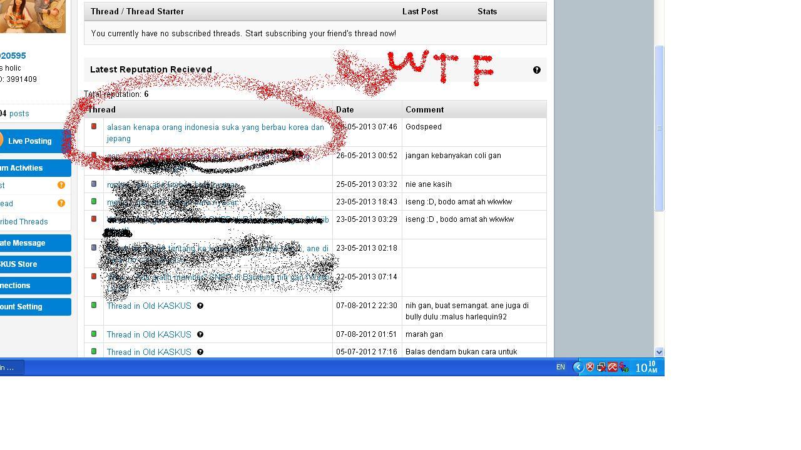The image size is (801, 450).
Task: Click the vertical scrollbar thumb of the page
Action: [660, 128]
